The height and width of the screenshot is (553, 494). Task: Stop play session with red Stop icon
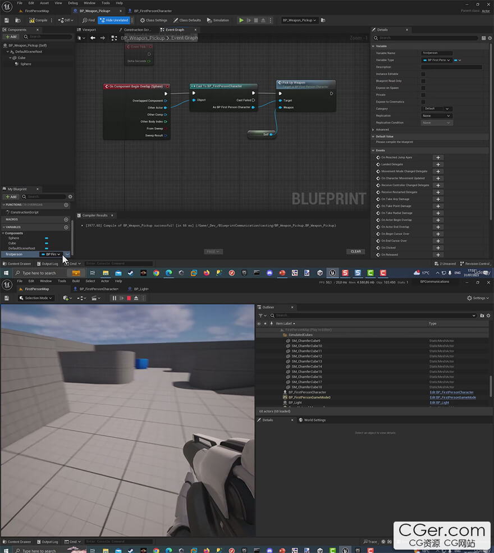coord(129,298)
